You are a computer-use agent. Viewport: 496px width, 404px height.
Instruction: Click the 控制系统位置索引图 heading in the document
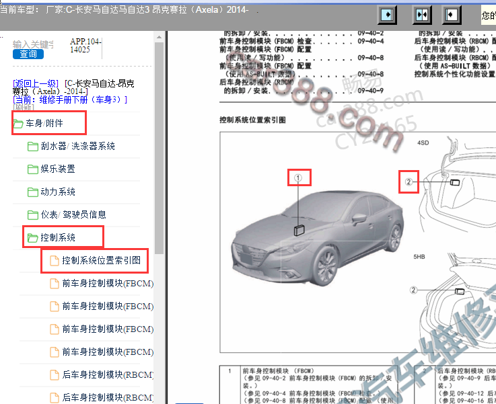[x=252, y=120]
